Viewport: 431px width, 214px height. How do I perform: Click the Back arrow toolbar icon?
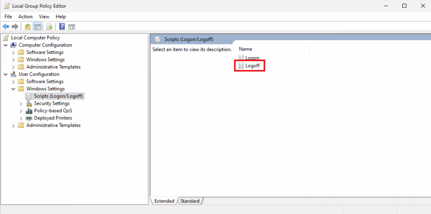click(x=6, y=27)
